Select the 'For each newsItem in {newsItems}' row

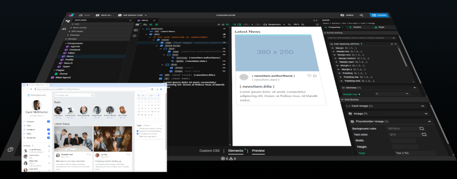click(x=180, y=37)
